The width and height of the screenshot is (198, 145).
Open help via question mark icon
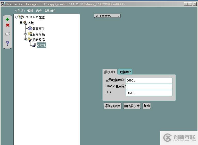tap(7, 43)
